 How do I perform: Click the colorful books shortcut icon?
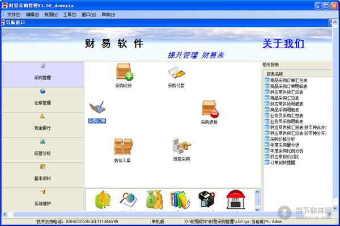point(180,200)
